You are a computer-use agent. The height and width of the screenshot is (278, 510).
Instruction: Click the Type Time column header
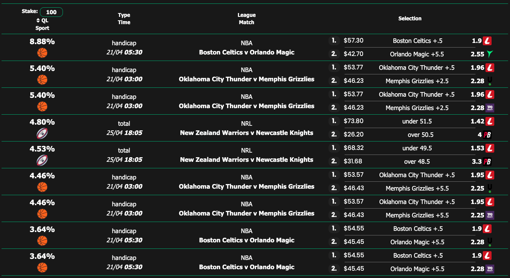tap(124, 18)
